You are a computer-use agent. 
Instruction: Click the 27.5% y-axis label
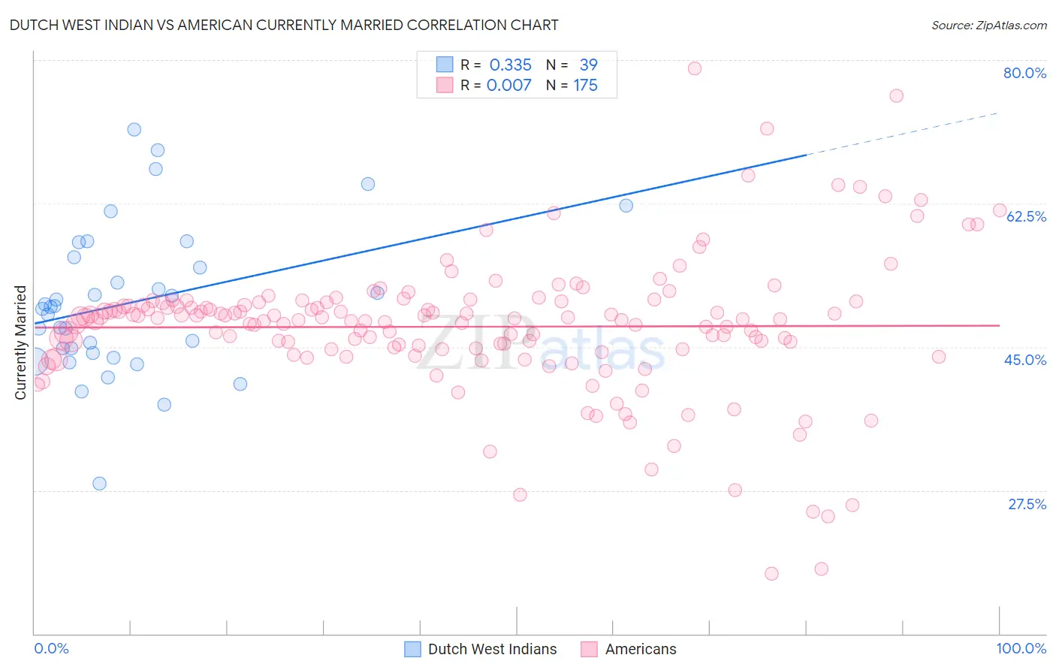pyautogui.click(x=1027, y=504)
